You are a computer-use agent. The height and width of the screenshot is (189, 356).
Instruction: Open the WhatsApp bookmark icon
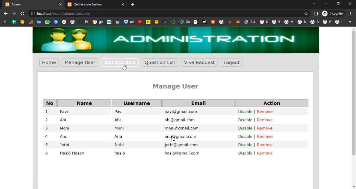pyautogui.click(x=47, y=22)
